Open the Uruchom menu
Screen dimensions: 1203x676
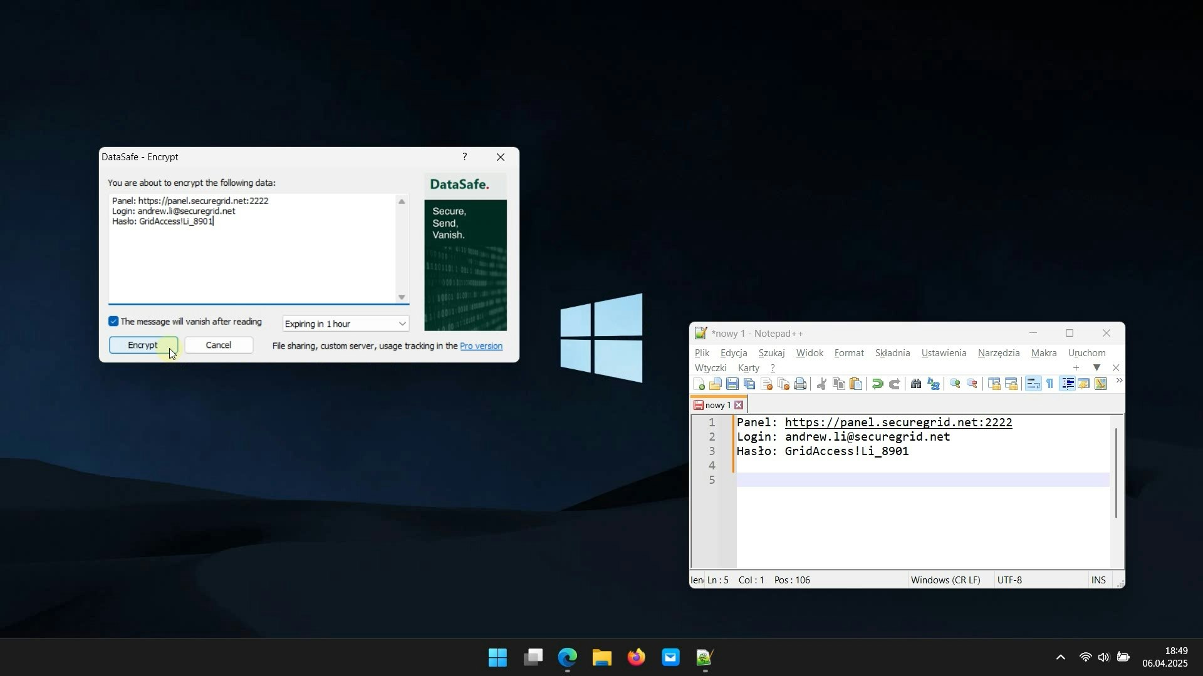[x=1086, y=353]
